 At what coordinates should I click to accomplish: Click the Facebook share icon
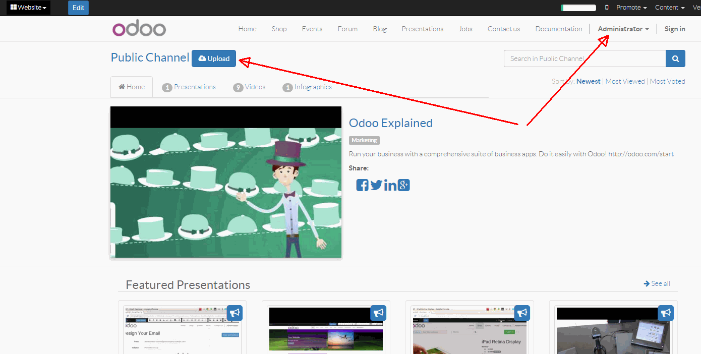(x=362, y=185)
